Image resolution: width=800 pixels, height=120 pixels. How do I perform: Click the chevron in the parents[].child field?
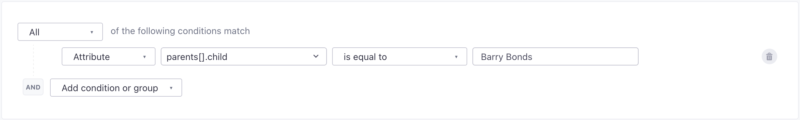click(316, 56)
